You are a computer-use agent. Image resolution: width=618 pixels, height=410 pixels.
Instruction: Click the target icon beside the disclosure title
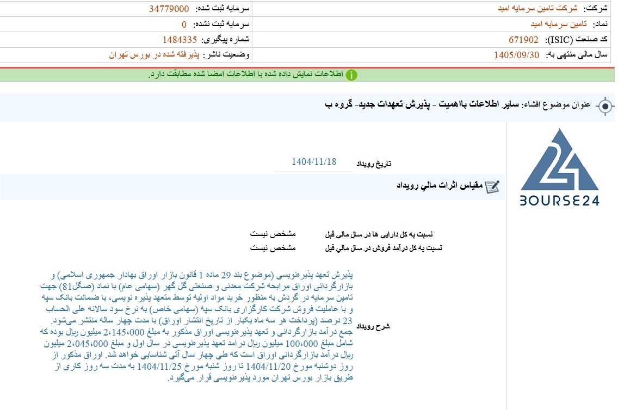(605, 106)
